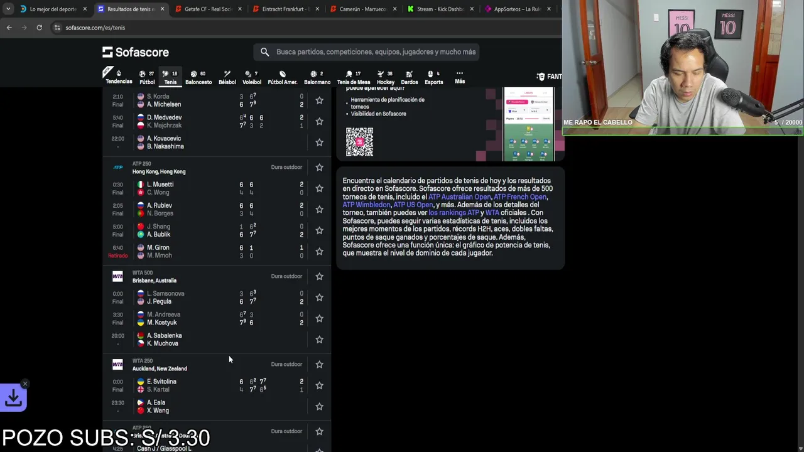This screenshot has width=804, height=452.
Task: Favorite the Medvedev vs Majchrzak match
Action: click(x=319, y=121)
